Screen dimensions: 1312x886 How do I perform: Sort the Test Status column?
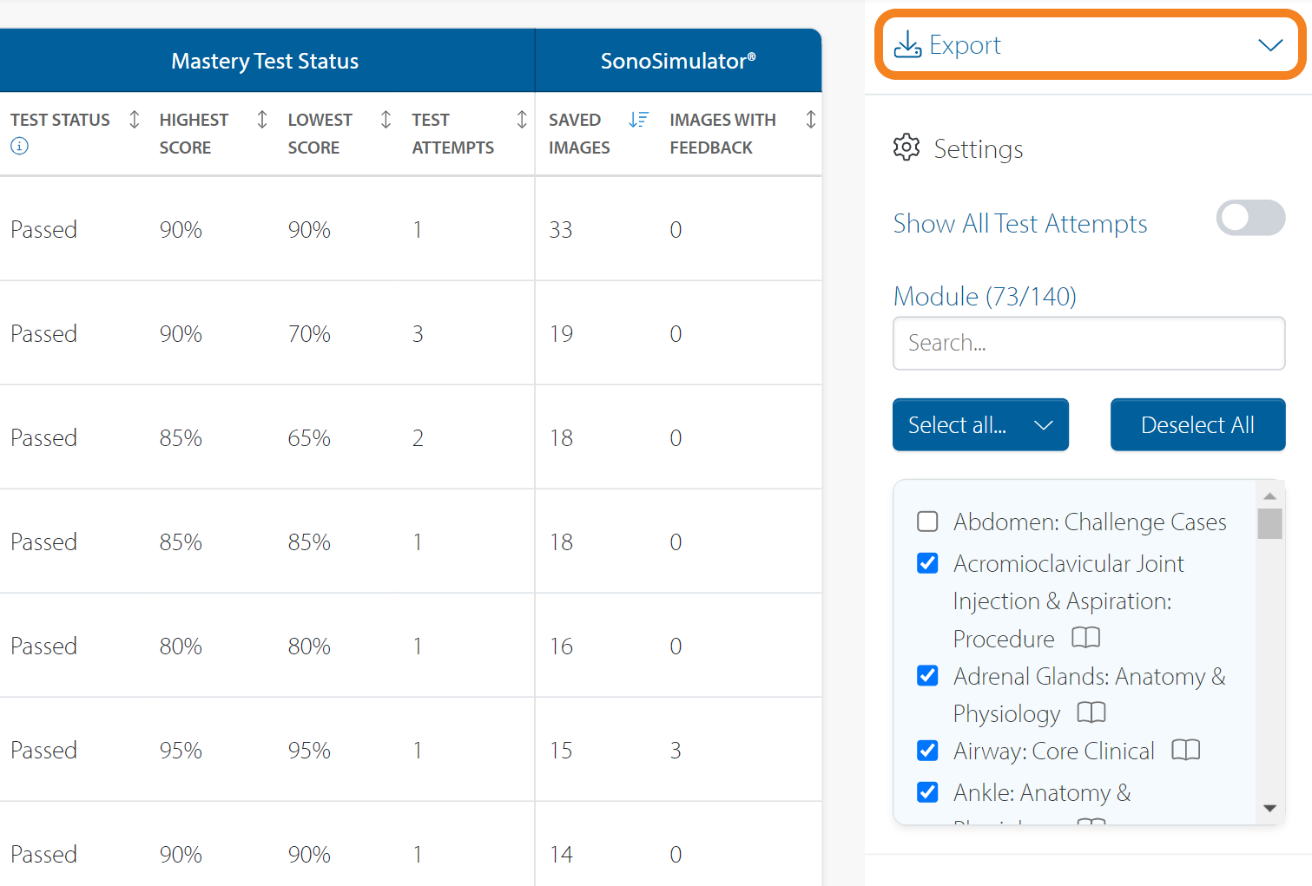135,120
